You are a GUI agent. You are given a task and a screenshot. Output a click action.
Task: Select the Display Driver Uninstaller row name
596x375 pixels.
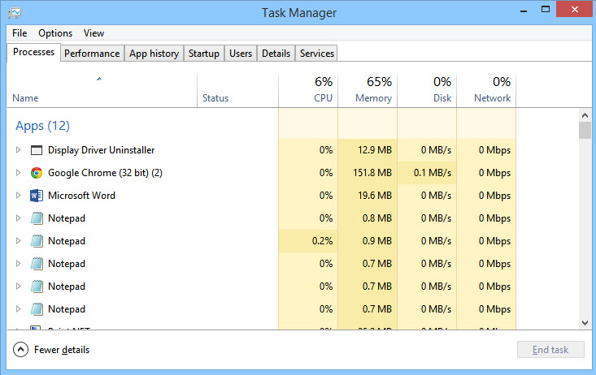tap(101, 150)
